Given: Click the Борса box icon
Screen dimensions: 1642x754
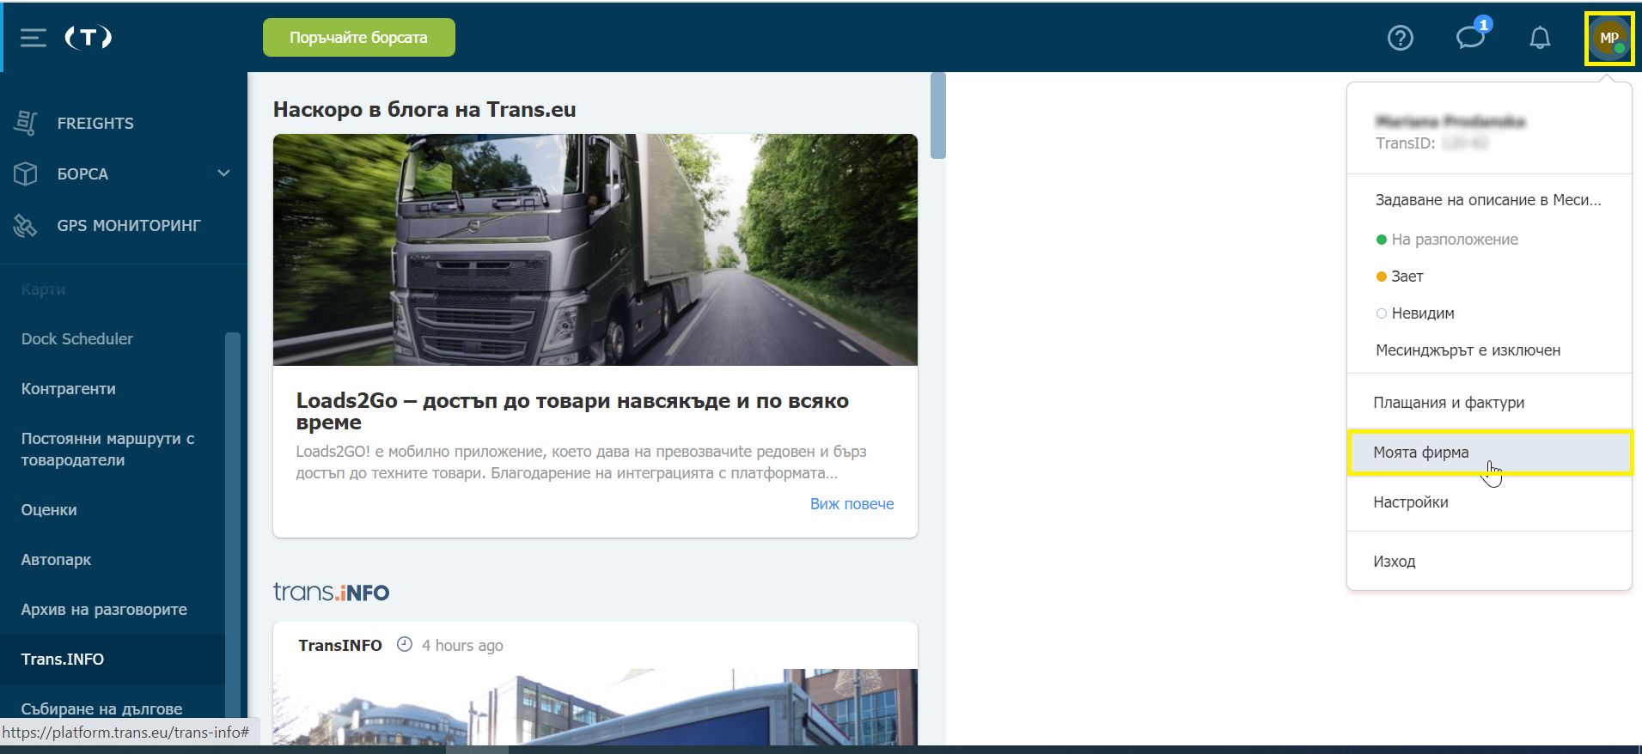Looking at the screenshot, I should (26, 173).
